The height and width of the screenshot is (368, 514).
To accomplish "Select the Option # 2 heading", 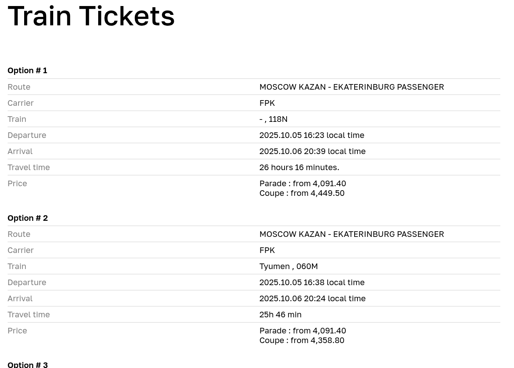I will click(27, 218).
